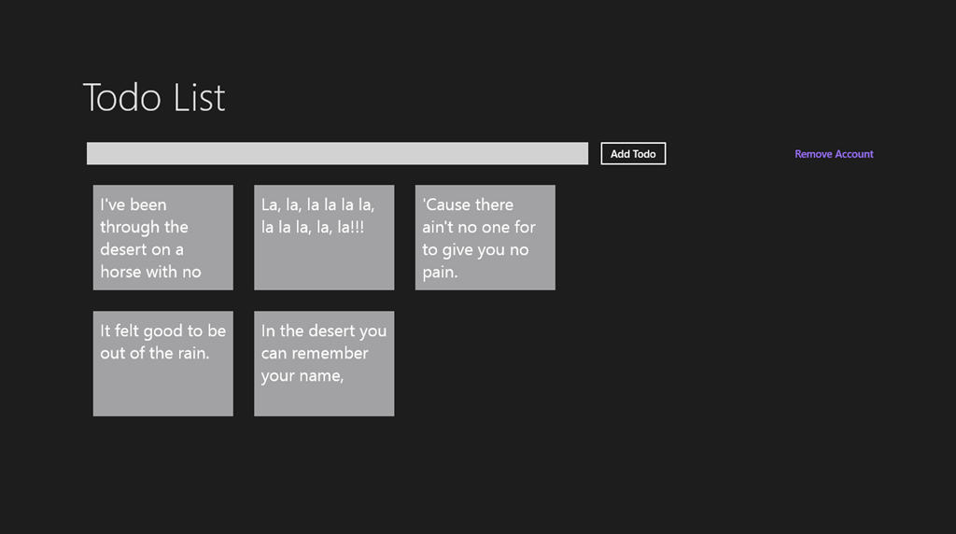
Task: Tap the todo about being "out of the rain"
Action: click(162, 364)
